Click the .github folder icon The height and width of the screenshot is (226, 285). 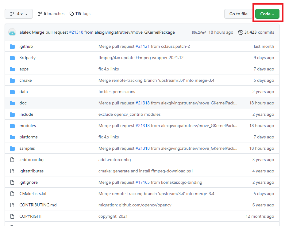click(x=12, y=47)
